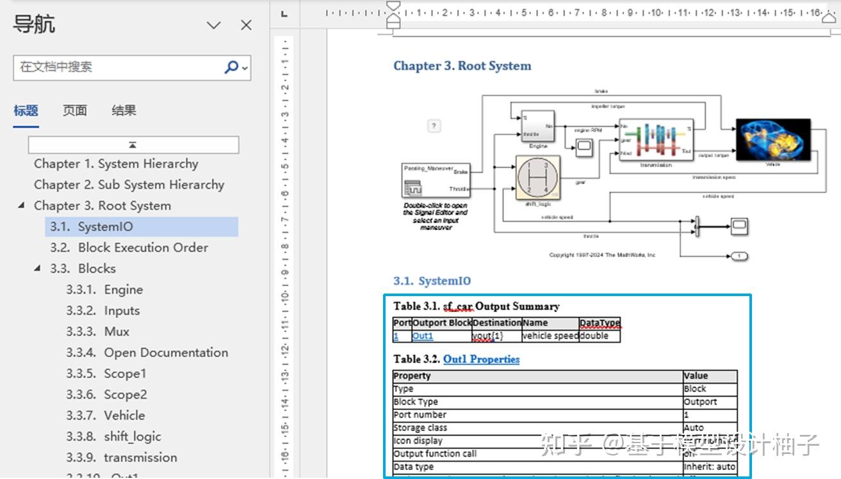Click the Out1 hyperlink in Table 3.1
841x479 pixels.
421,336
